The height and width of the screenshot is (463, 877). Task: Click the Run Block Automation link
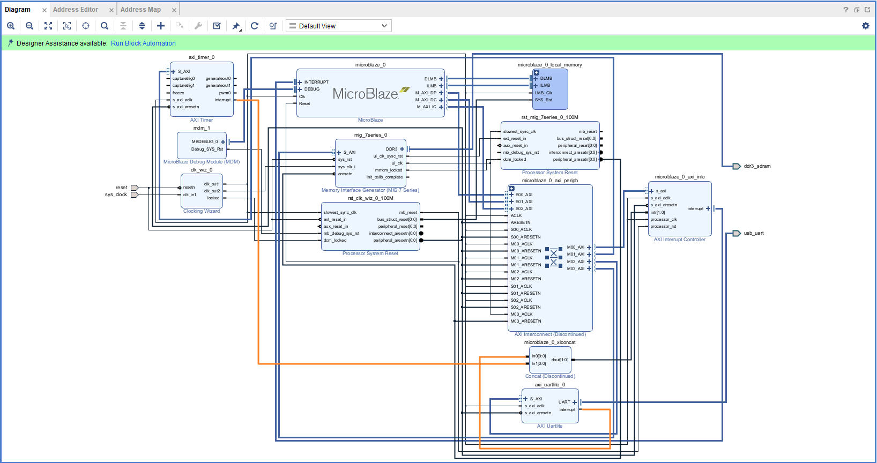(x=143, y=43)
